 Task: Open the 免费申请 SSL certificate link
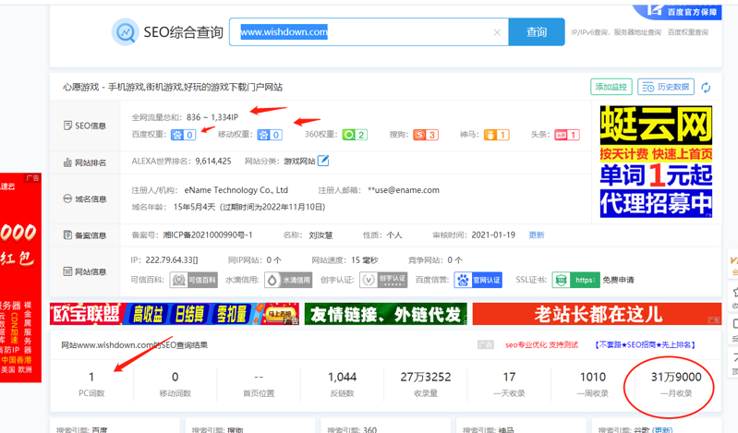point(618,280)
